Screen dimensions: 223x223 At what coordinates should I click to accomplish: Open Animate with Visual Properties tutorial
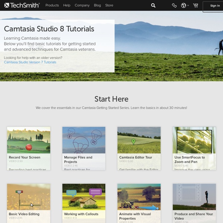(139, 197)
